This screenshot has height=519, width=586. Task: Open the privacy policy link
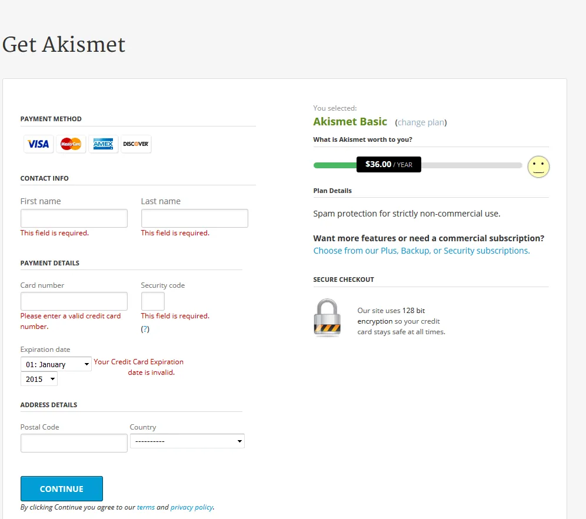[192, 507]
